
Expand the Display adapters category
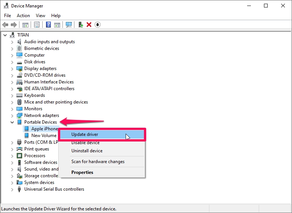(x=12, y=69)
